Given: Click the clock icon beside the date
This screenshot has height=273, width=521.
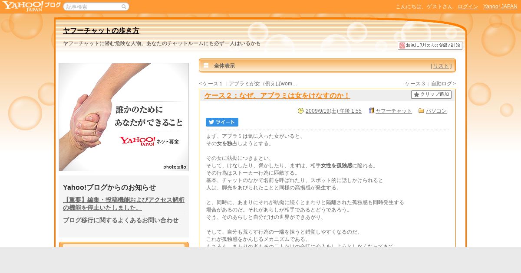Looking at the screenshot, I should point(300,111).
